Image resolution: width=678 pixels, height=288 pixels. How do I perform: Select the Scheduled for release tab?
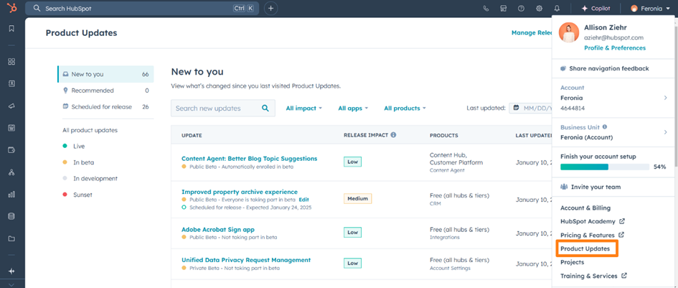tap(105, 106)
